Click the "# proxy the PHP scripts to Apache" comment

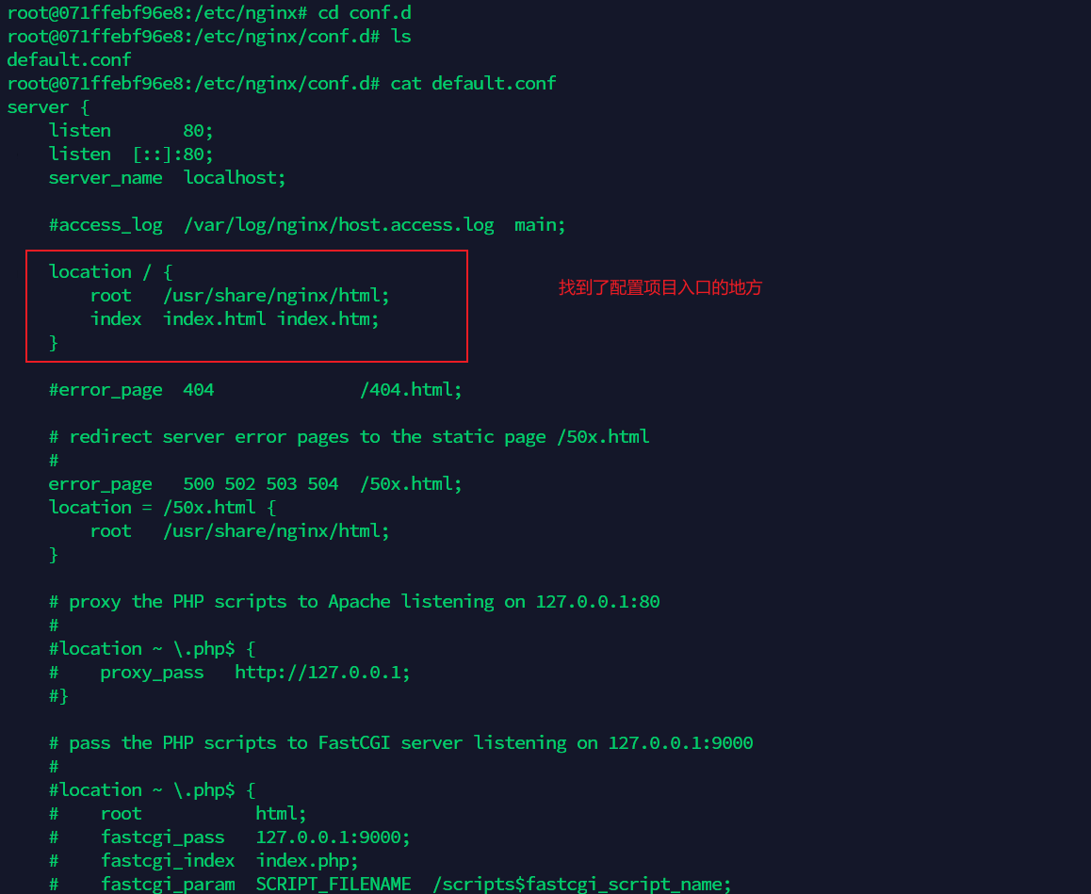(354, 602)
